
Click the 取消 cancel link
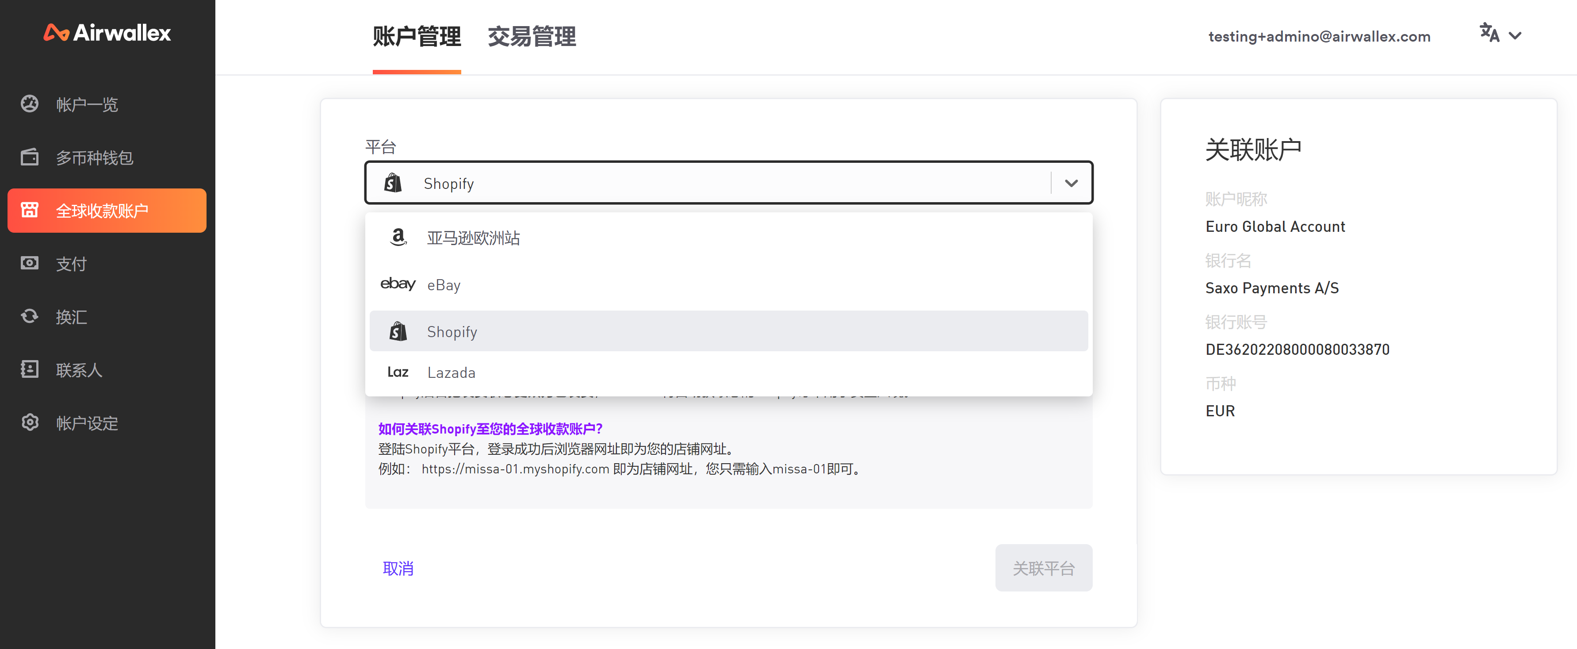(x=398, y=568)
